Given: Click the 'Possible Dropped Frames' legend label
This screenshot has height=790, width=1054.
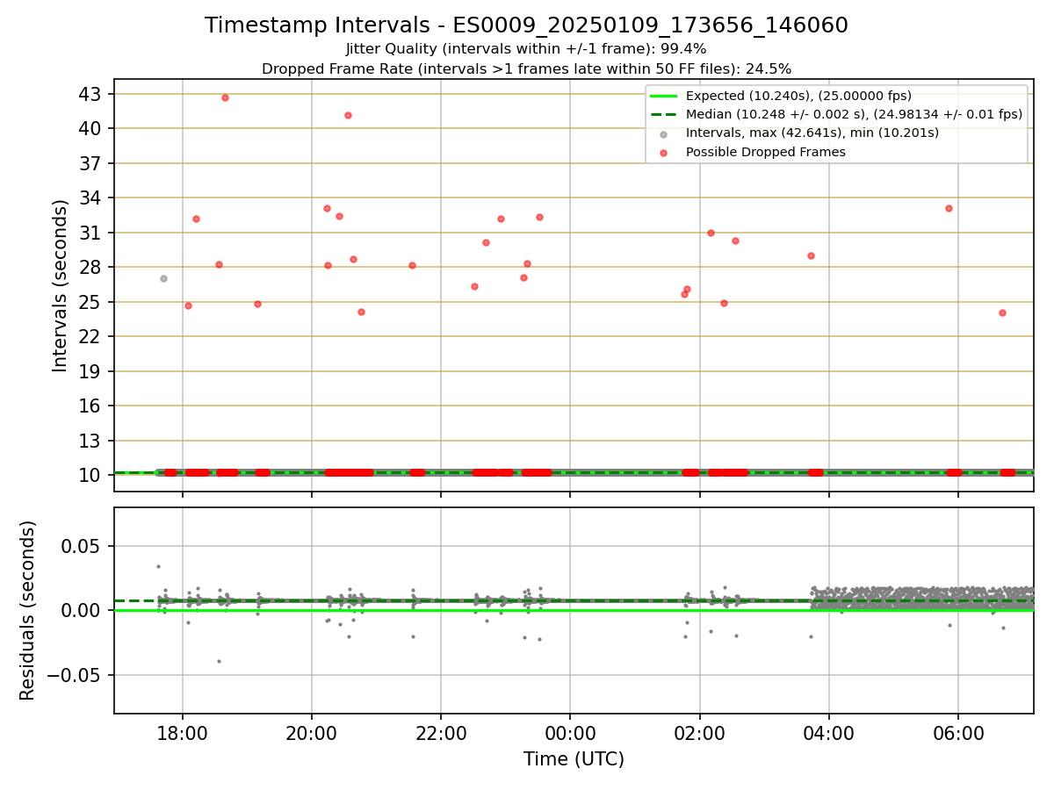Looking at the screenshot, I should click(765, 152).
